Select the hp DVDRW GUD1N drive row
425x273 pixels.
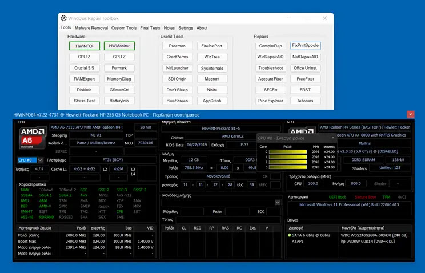[350, 241]
